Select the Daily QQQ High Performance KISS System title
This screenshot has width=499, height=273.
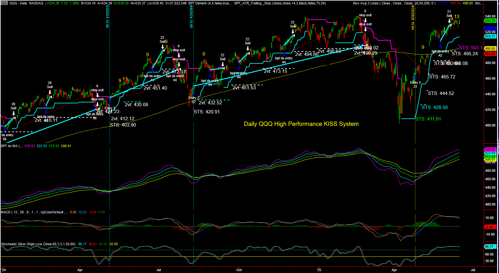[301, 124]
